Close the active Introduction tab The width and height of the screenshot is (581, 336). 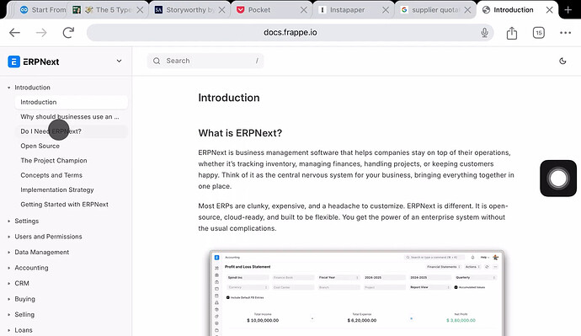coord(550,10)
